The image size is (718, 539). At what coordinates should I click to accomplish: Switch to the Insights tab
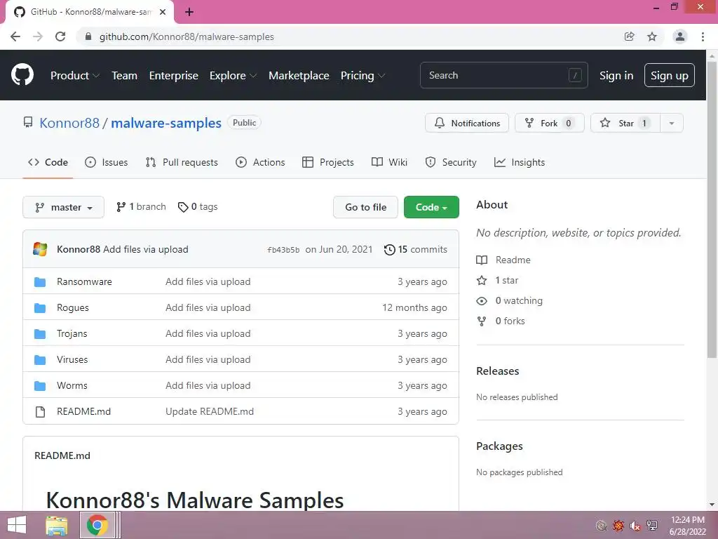pos(520,162)
